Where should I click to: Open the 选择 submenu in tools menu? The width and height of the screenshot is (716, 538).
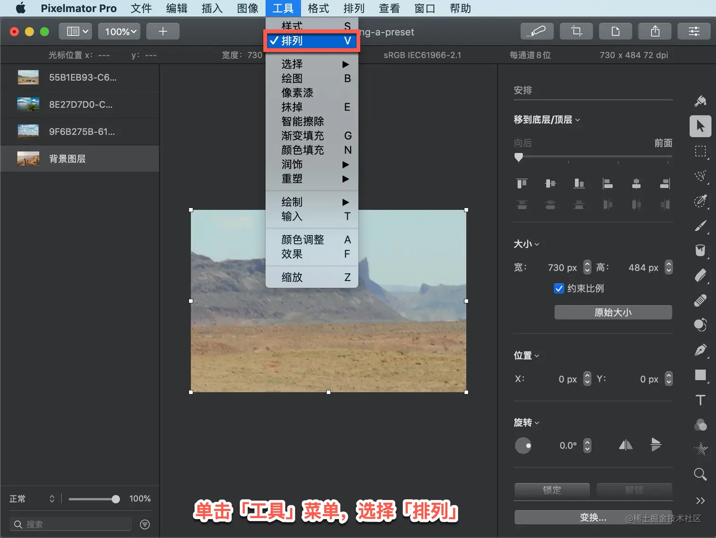pos(312,64)
